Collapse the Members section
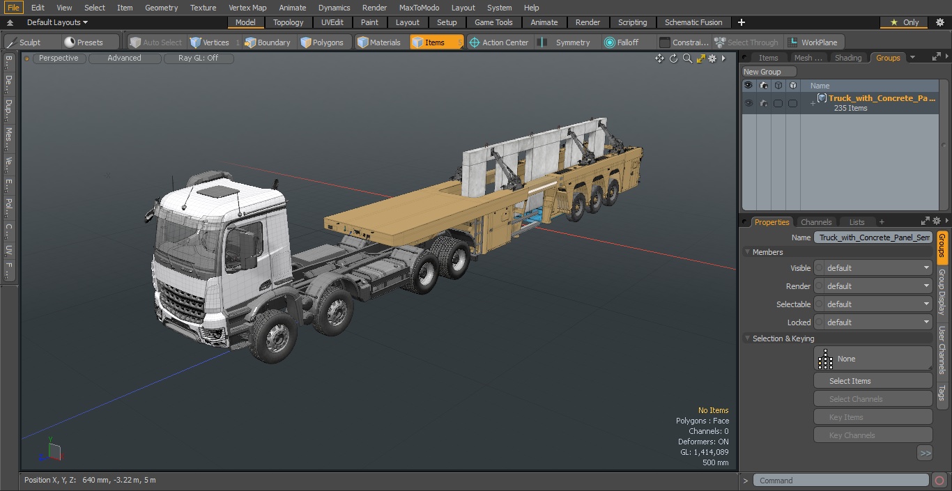 [748, 252]
